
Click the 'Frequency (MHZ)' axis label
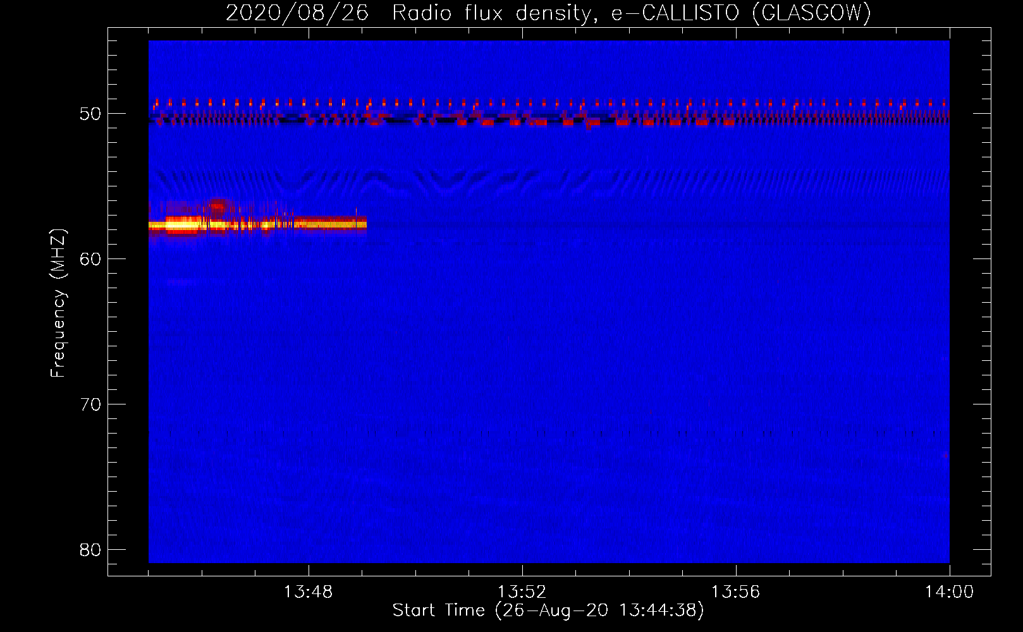click(58, 303)
